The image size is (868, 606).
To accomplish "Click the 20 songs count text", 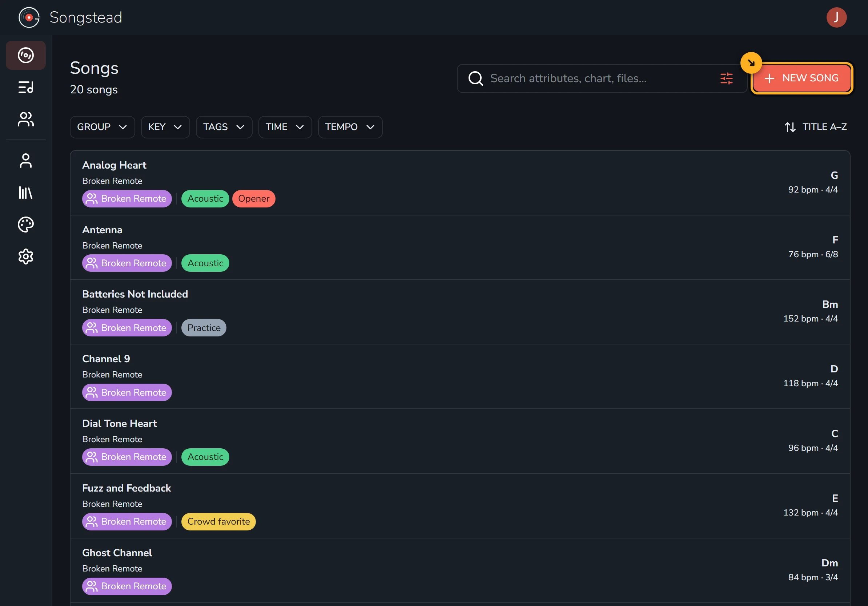I will (x=94, y=89).
